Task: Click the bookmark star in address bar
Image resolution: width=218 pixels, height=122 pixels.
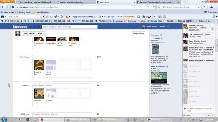Action: (x=147, y=7)
